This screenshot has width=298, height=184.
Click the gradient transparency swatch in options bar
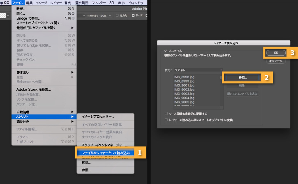(3, 16)
